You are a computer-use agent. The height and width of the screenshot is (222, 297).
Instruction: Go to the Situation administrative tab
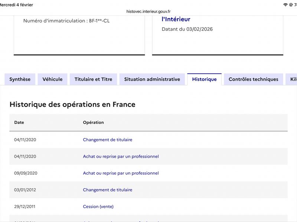tap(152, 79)
